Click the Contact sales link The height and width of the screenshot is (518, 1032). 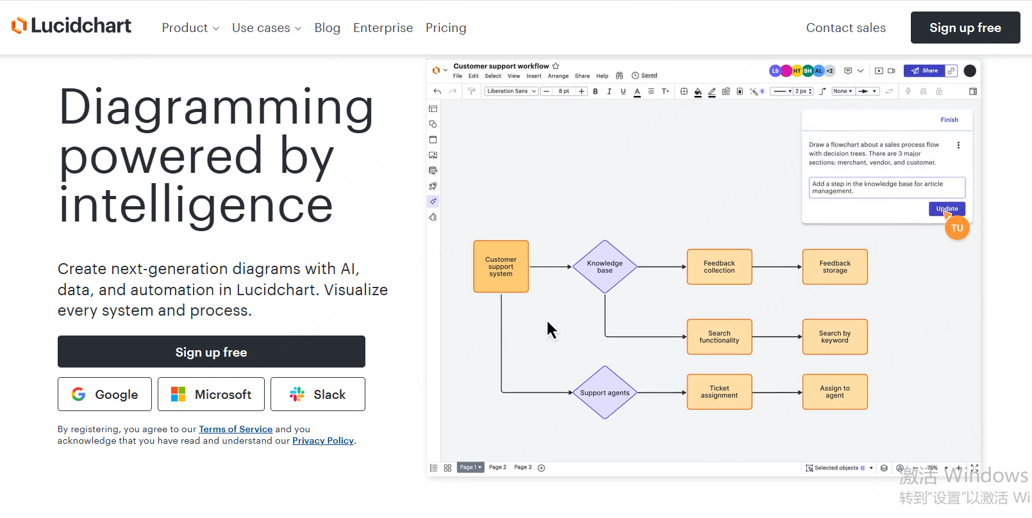click(846, 28)
